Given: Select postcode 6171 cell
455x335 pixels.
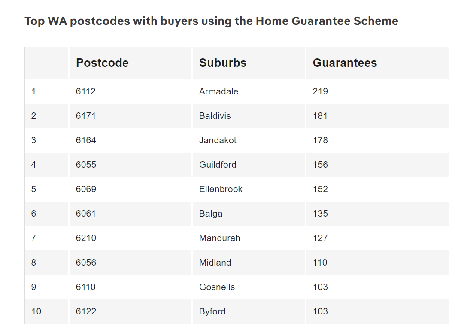Looking at the screenshot, I should [86, 116].
